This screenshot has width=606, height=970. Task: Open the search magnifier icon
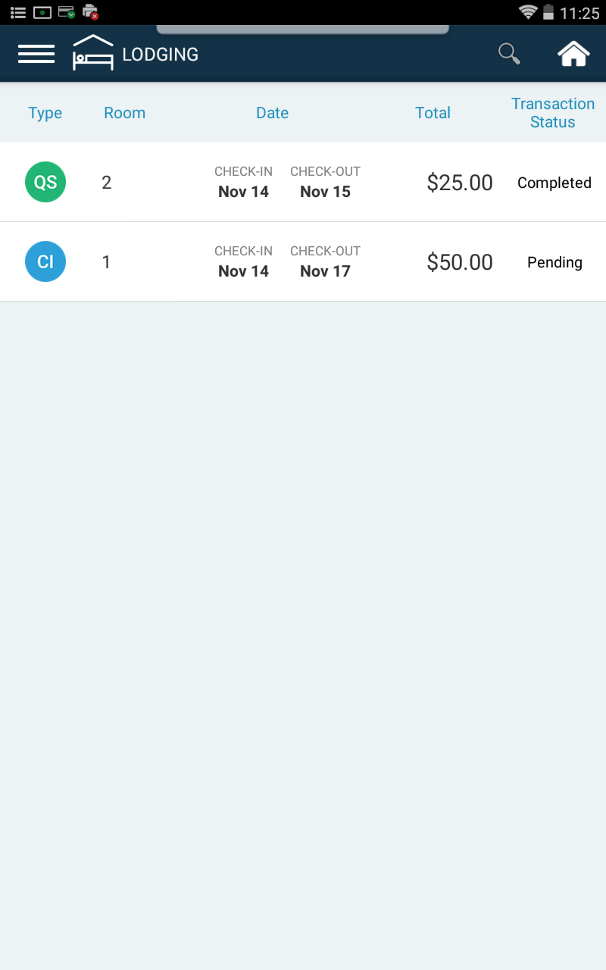[x=509, y=54]
